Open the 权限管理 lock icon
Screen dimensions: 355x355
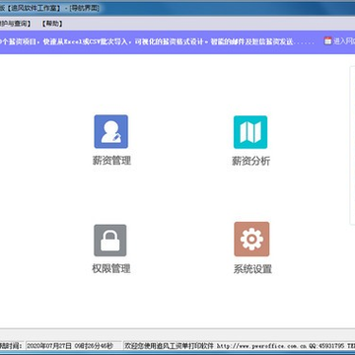110,241
